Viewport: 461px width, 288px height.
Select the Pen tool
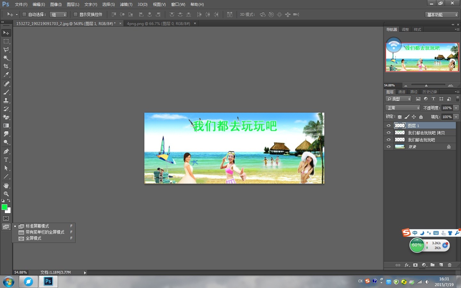click(6, 151)
